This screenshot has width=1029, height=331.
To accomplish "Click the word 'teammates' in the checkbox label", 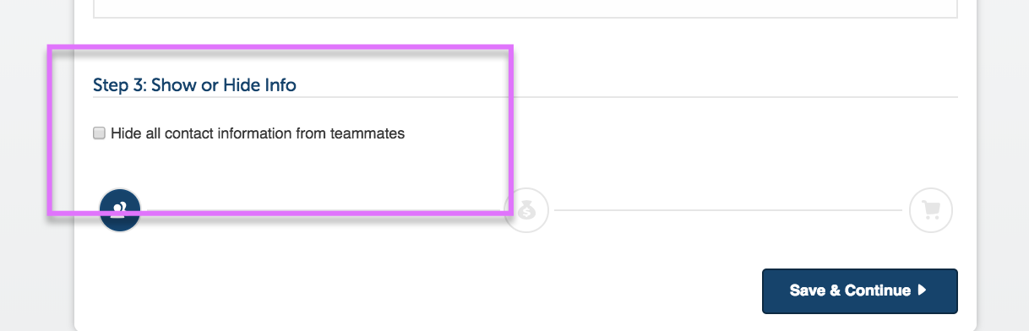I will [367, 133].
